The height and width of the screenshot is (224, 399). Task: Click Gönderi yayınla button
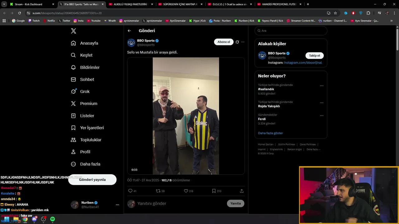click(x=92, y=180)
